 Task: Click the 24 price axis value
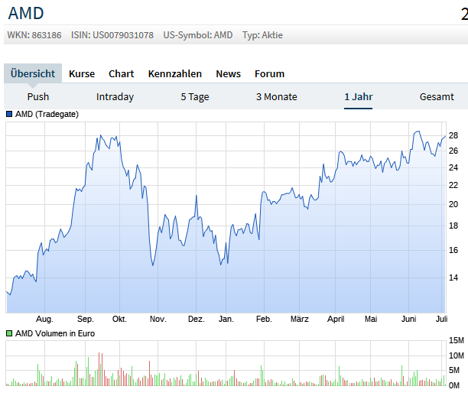tap(453, 167)
